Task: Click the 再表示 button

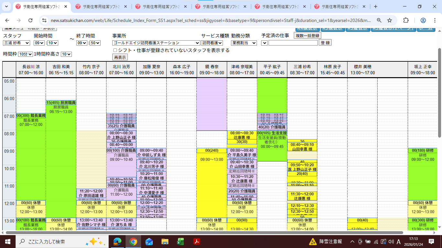Action: (120, 57)
